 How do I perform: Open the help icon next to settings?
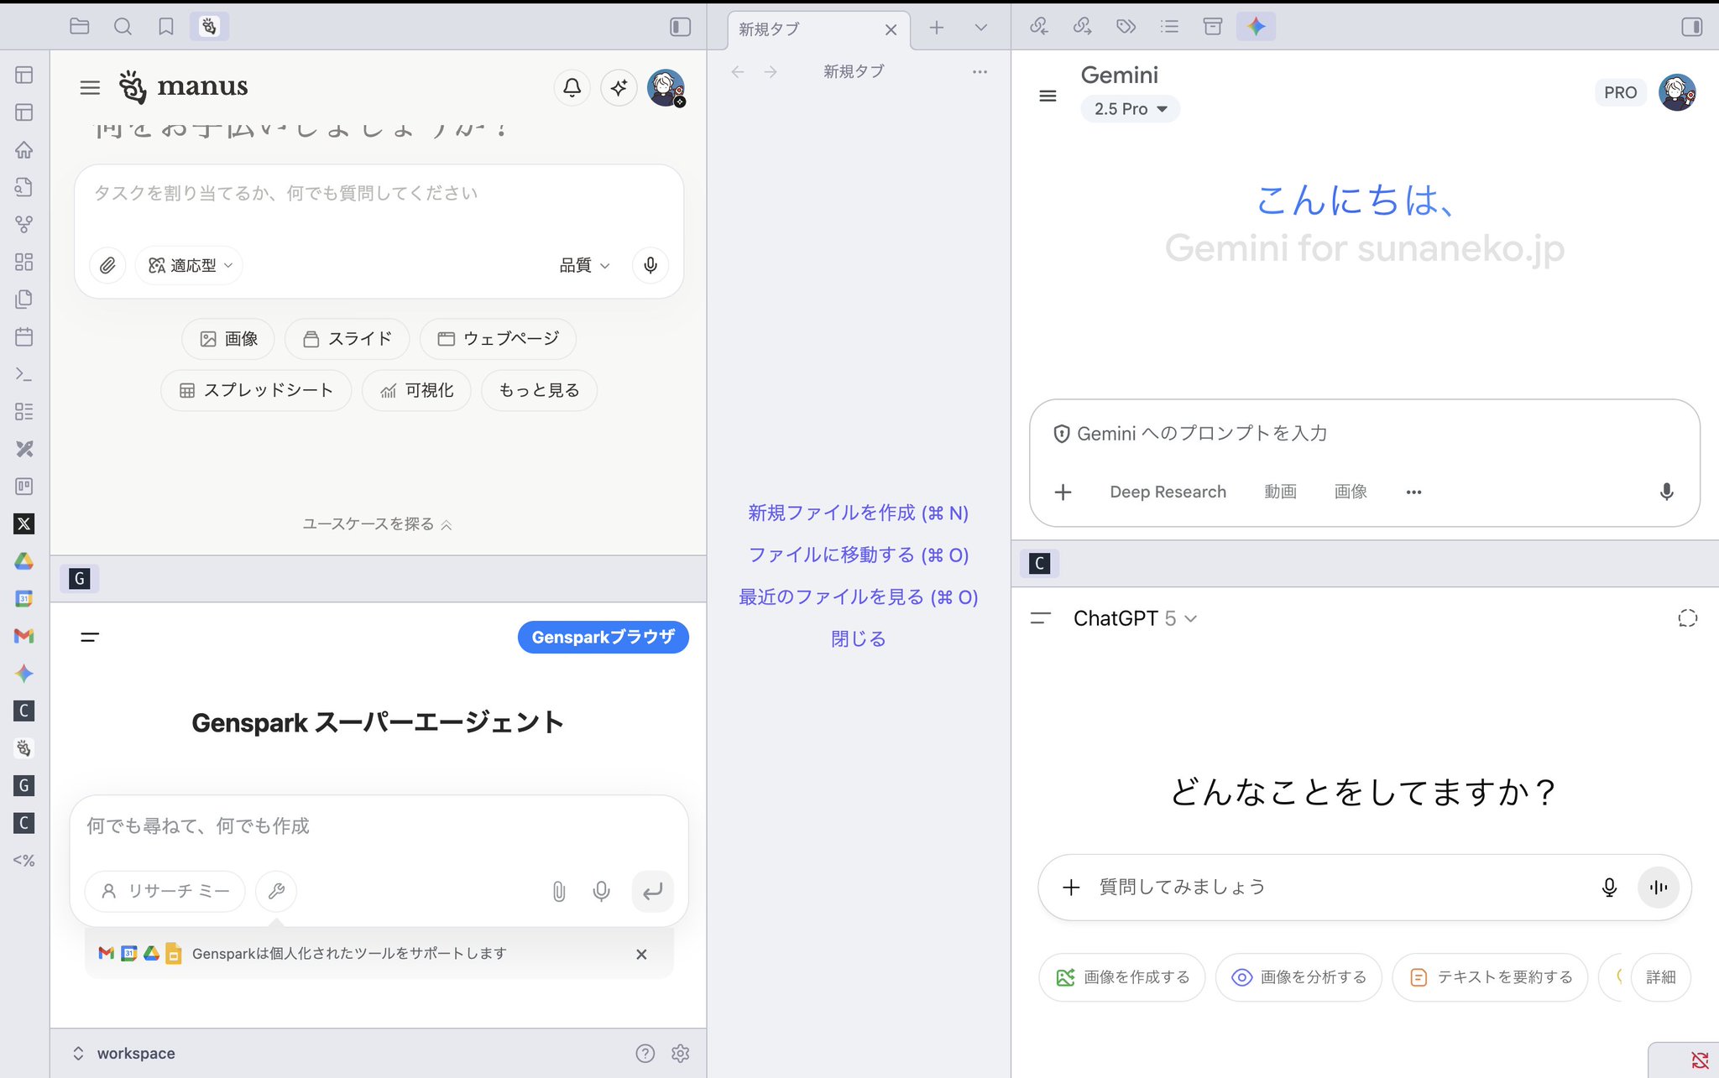pyautogui.click(x=645, y=1054)
